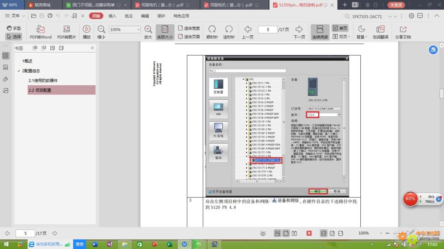Click 未登录 login button
This screenshot has width=444, height=249.
(x=396, y=5)
